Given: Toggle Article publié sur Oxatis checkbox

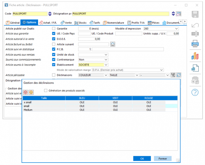Looking at the screenshot, I should point(54,28).
